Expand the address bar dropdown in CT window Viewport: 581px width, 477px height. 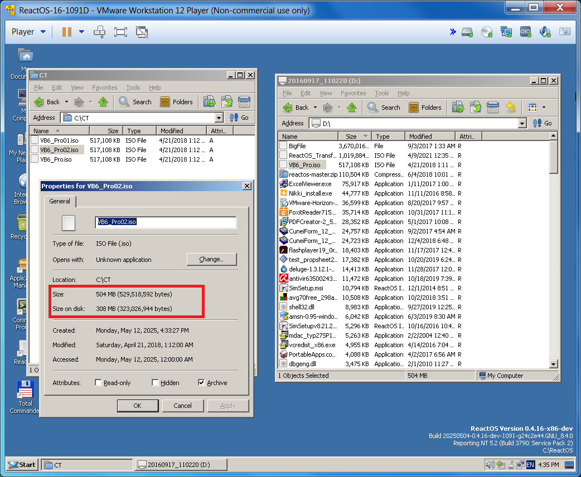(219, 118)
